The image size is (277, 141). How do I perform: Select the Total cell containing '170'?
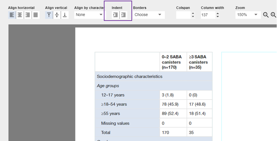[173, 133]
